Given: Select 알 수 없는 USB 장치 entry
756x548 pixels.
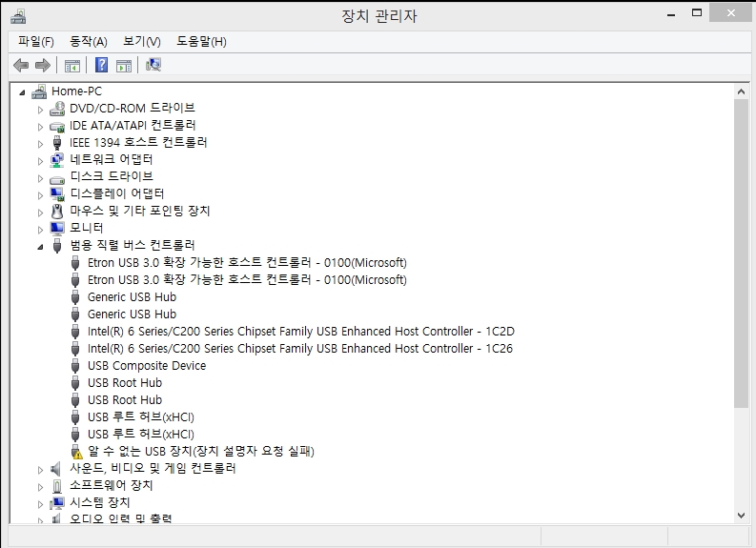Looking at the screenshot, I should pos(200,452).
